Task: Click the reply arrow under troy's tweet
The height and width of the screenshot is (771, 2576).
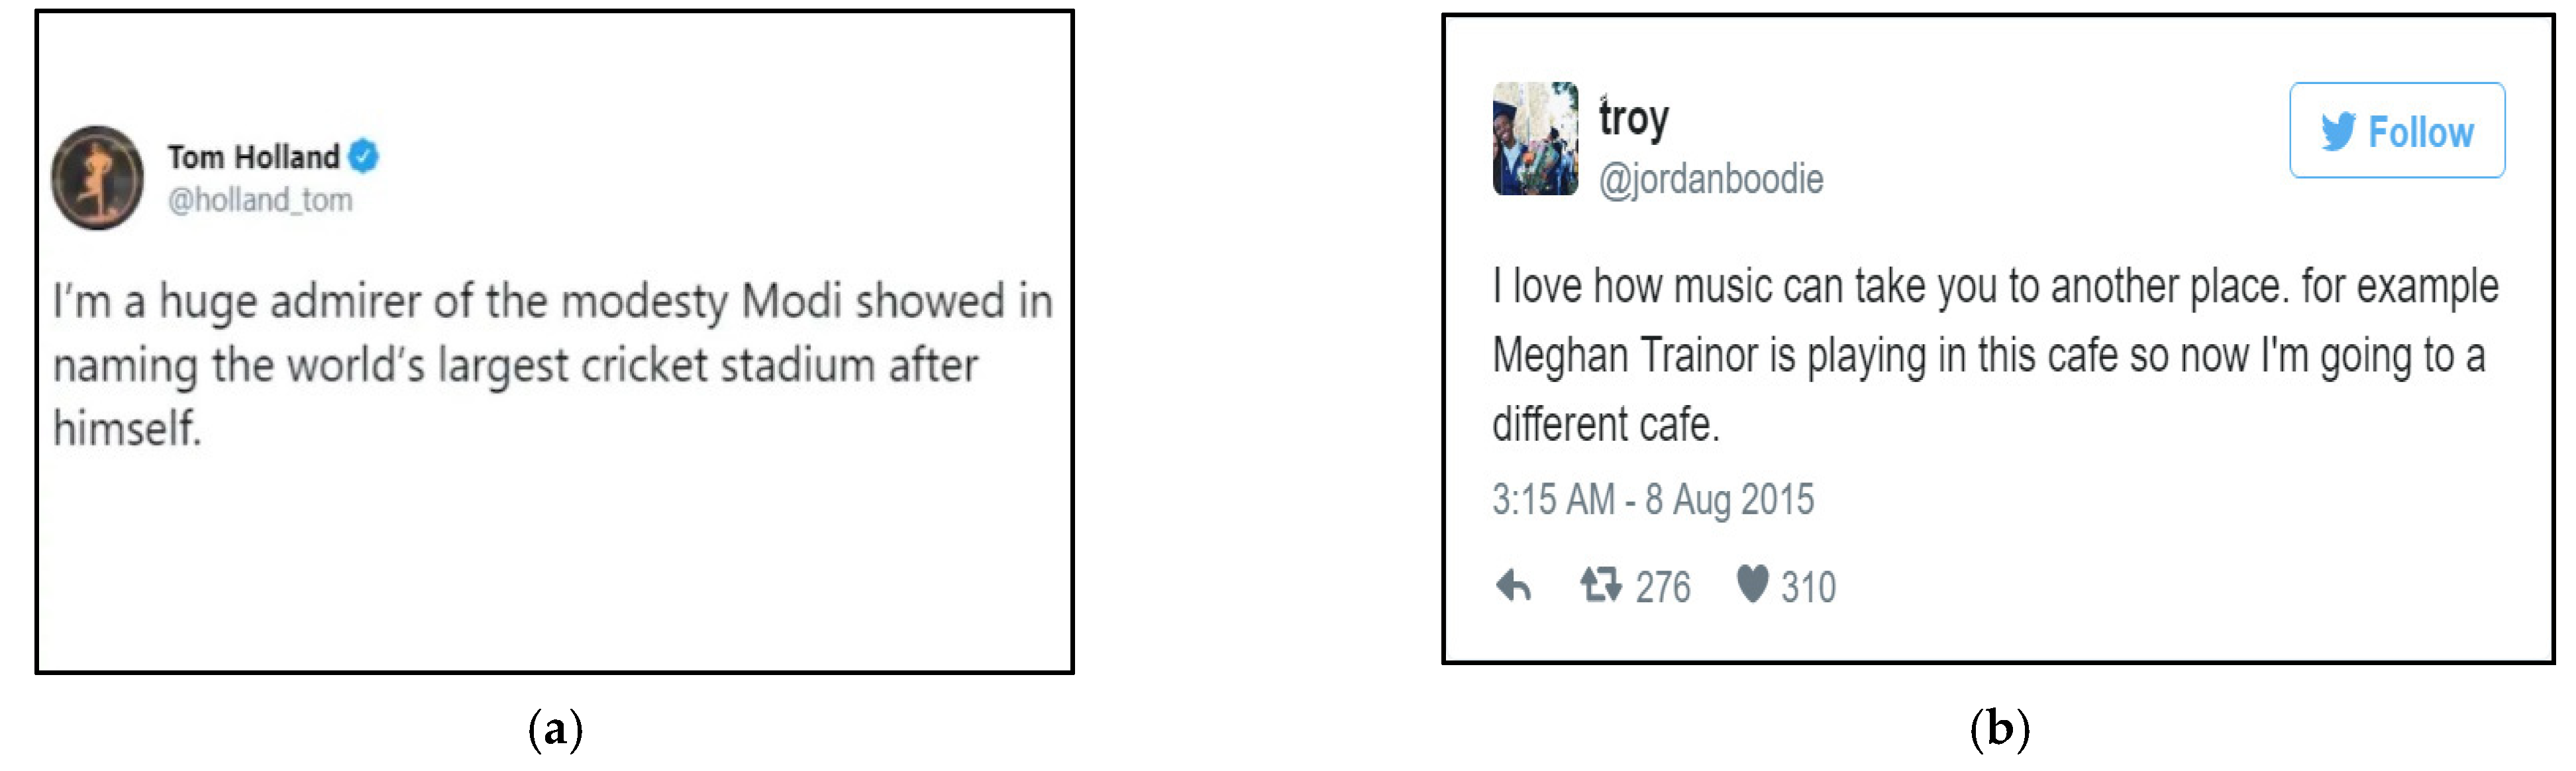Action: click(x=1513, y=585)
